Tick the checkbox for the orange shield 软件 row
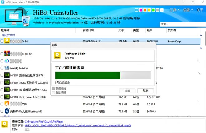The width and height of the screenshot is (206, 133). pyautogui.click(x=2, y=104)
